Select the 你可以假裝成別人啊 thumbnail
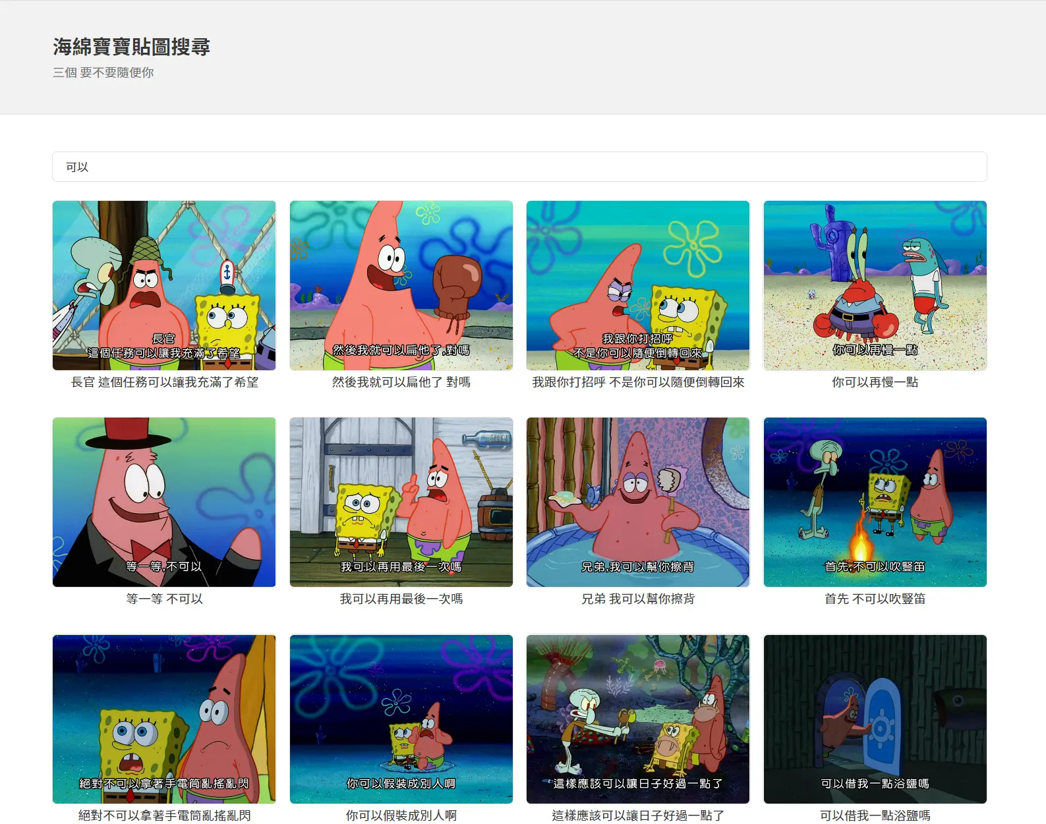This screenshot has height=824, width=1046. pyautogui.click(x=401, y=719)
